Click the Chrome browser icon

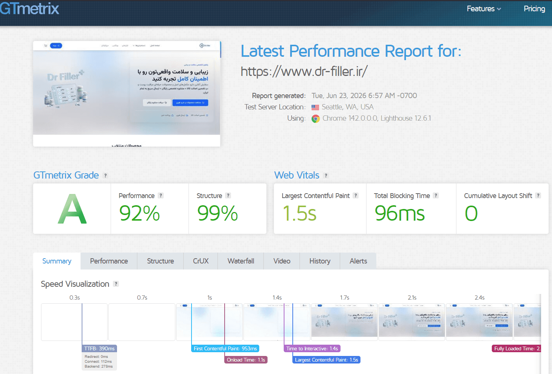click(x=316, y=119)
